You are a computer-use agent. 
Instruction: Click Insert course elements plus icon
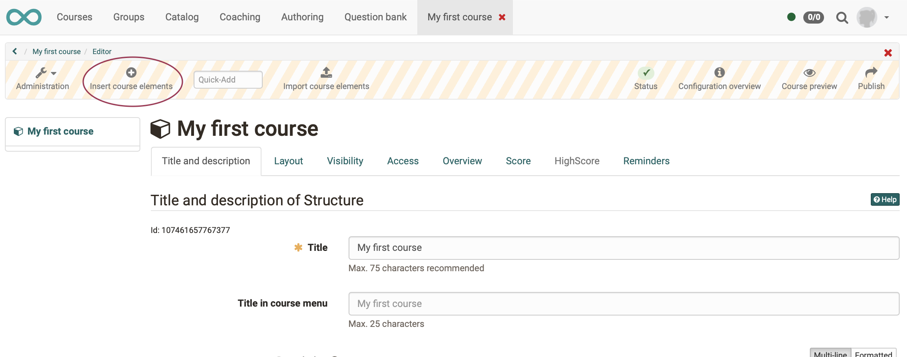coord(131,73)
